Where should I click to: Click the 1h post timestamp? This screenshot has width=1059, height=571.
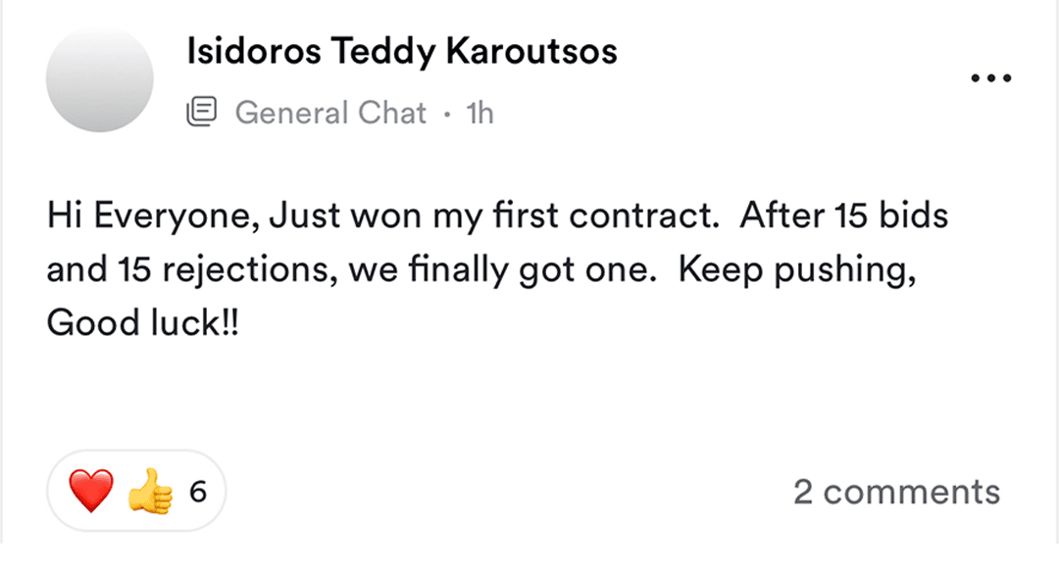(479, 113)
